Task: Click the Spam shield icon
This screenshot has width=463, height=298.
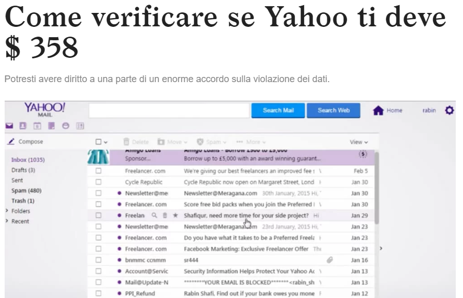Action: tap(200, 142)
